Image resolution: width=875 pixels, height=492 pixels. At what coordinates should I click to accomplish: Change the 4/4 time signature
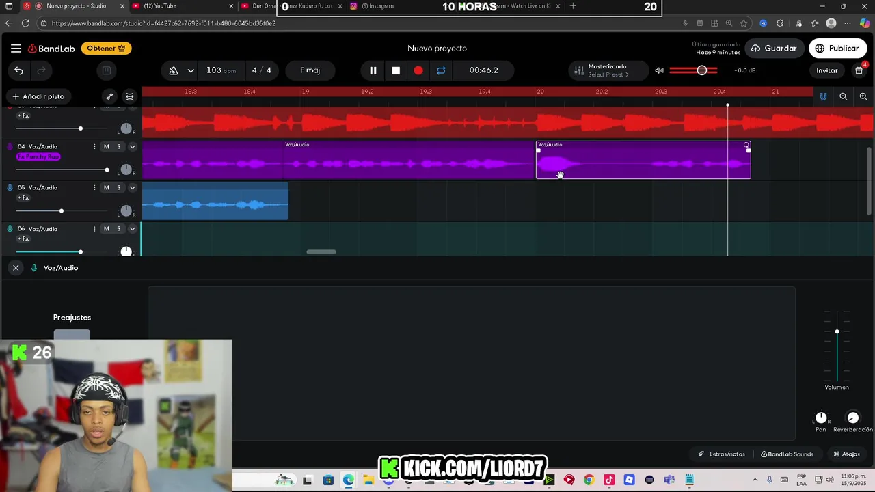pyautogui.click(x=261, y=70)
